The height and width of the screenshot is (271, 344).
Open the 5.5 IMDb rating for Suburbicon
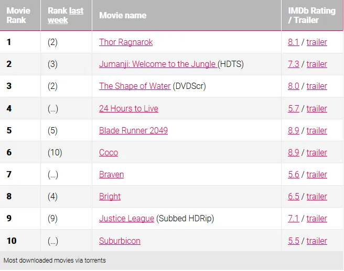pyautogui.click(x=294, y=241)
